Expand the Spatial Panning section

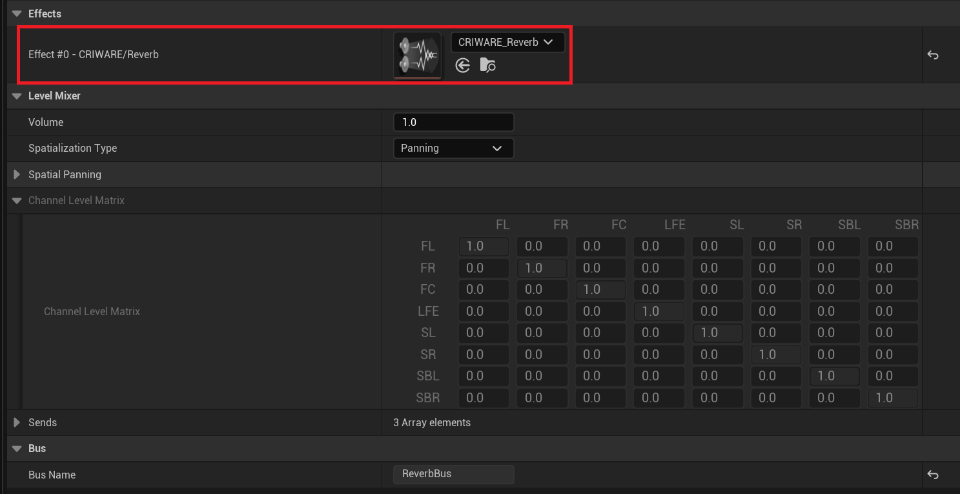coord(16,174)
